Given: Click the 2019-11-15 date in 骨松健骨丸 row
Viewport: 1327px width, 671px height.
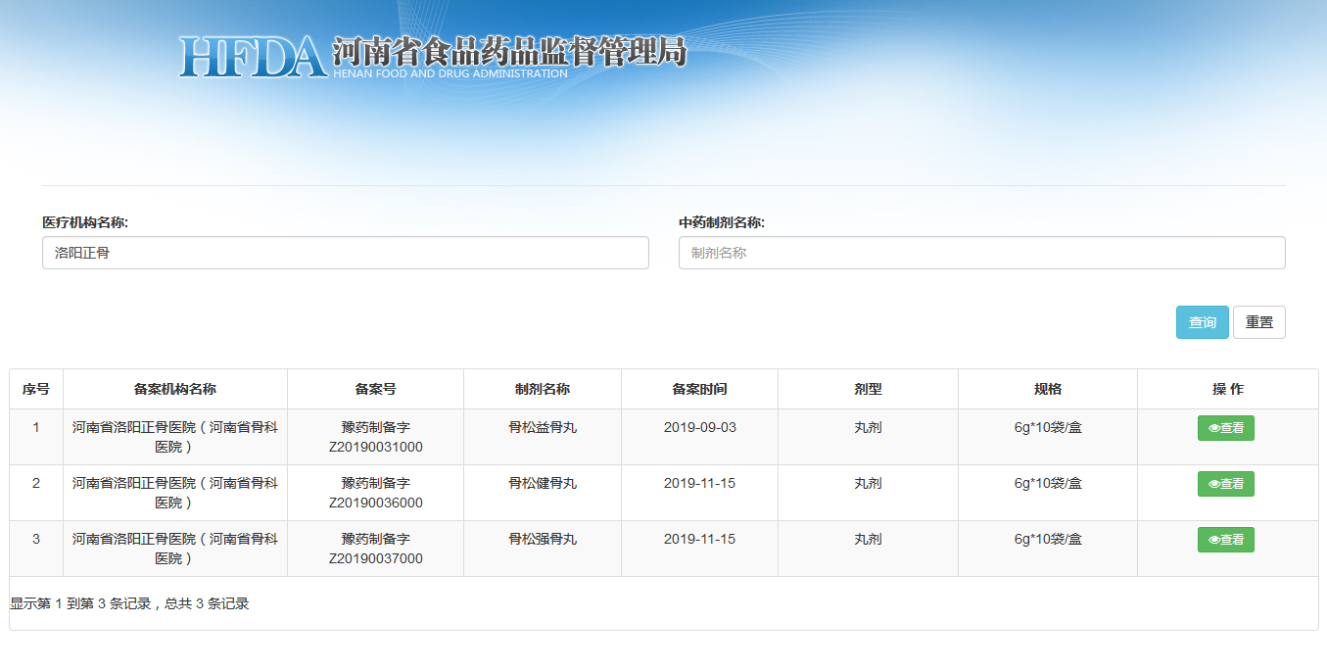Looking at the screenshot, I should [699, 483].
